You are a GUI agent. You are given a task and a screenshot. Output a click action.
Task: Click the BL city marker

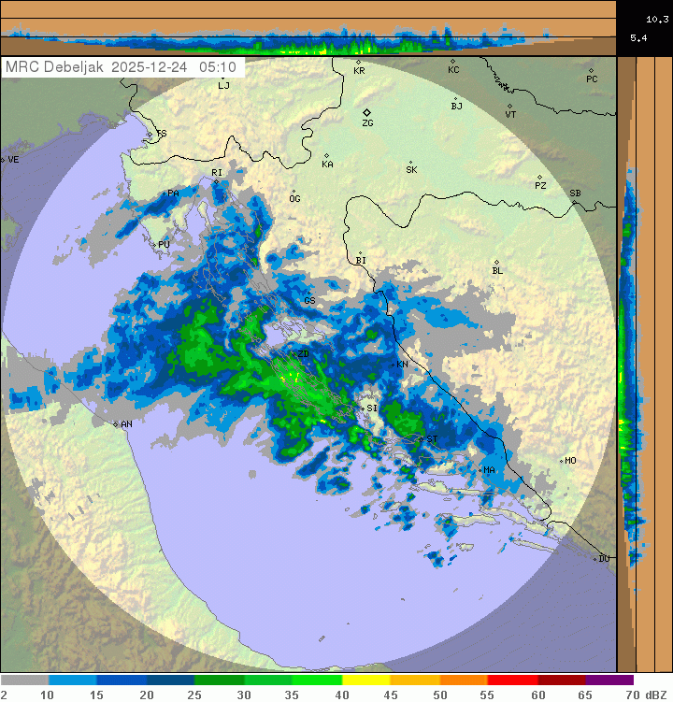pos(497,263)
